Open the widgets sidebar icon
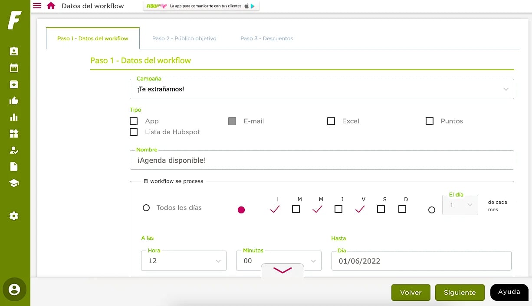The image size is (532, 306). point(14,134)
